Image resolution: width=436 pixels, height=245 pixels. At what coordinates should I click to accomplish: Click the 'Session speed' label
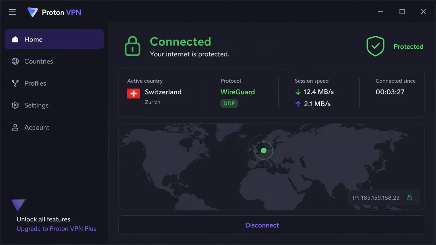[x=312, y=81]
